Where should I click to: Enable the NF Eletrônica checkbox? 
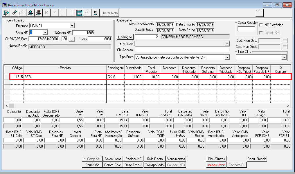pos(261,25)
